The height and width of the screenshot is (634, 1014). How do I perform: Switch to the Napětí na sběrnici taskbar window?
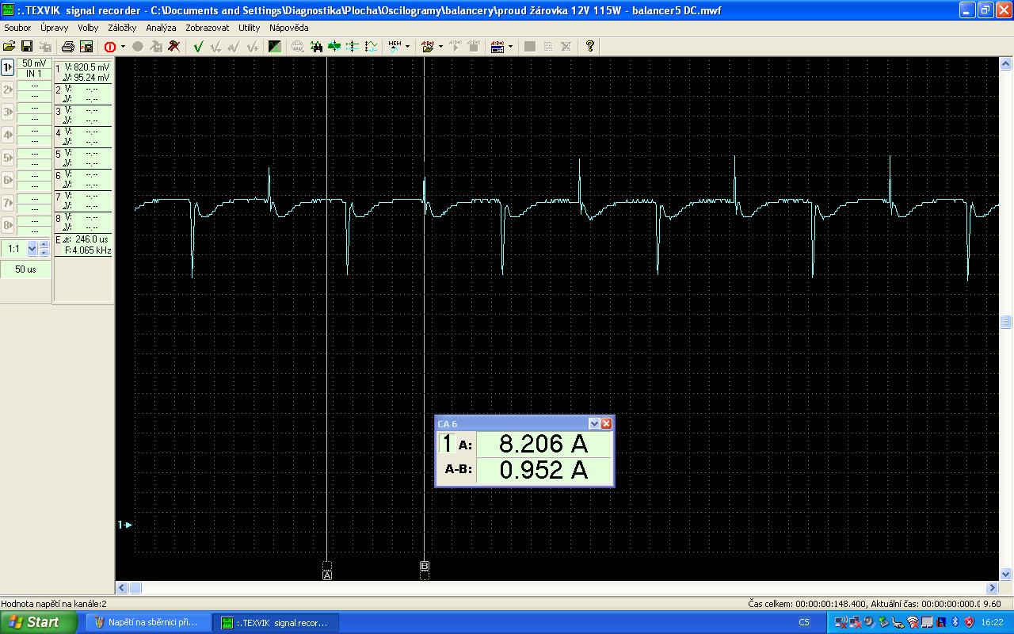point(147,622)
